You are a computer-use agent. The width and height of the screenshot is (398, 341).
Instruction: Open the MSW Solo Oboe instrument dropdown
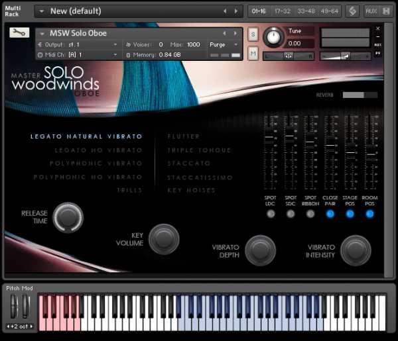click(x=42, y=34)
